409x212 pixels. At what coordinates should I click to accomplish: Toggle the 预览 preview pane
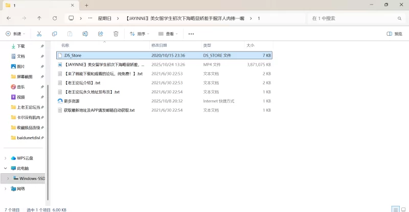[x=394, y=34]
